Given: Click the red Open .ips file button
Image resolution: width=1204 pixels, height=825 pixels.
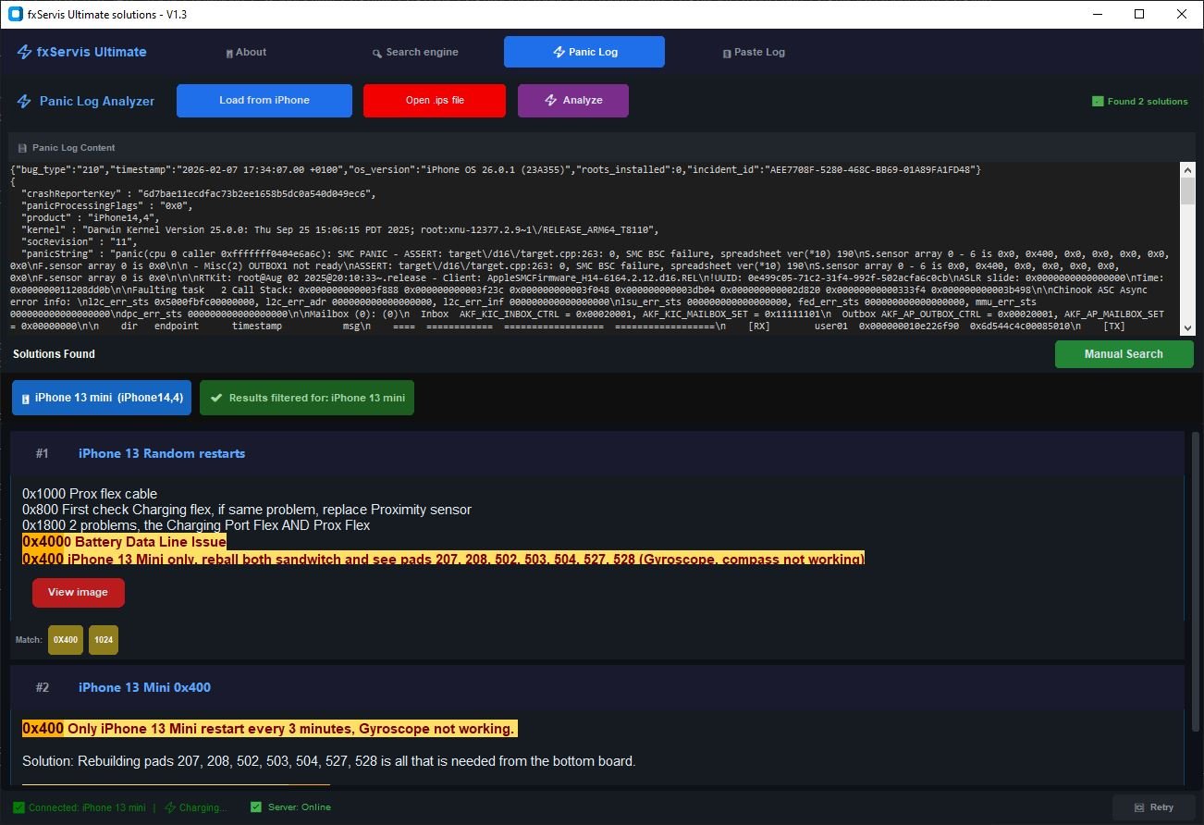Looking at the screenshot, I should (435, 101).
